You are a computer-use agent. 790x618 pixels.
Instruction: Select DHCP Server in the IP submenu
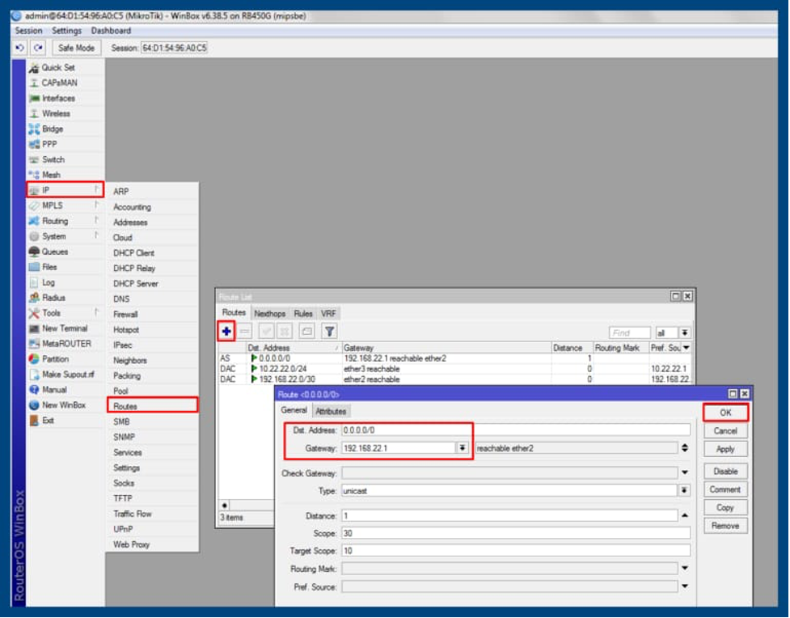152,284
